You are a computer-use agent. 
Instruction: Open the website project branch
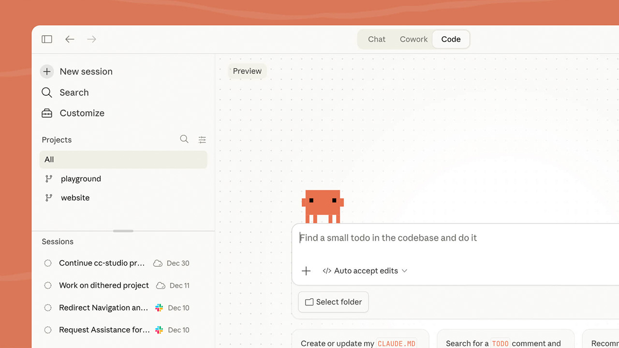(75, 198)
